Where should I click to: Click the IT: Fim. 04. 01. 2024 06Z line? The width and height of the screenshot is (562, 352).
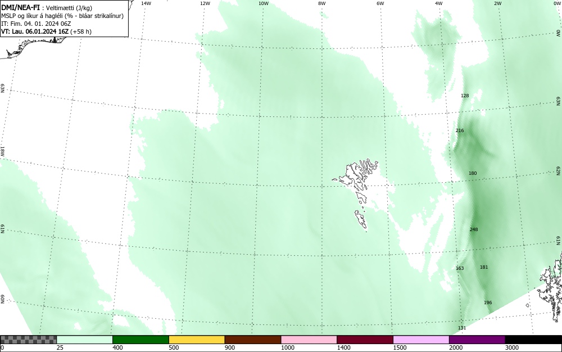36,24
